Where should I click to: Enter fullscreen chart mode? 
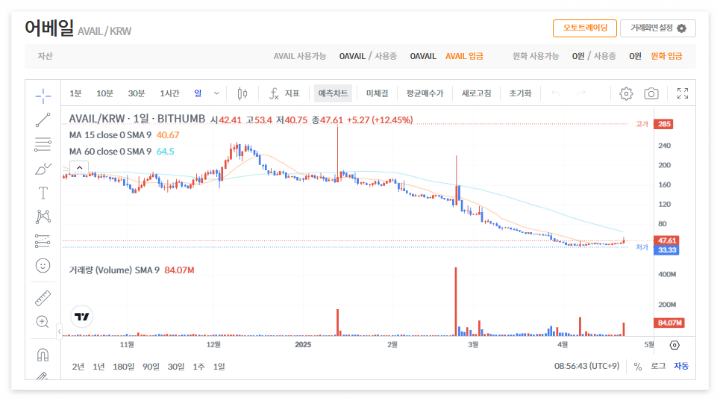[x=683, y=93]
